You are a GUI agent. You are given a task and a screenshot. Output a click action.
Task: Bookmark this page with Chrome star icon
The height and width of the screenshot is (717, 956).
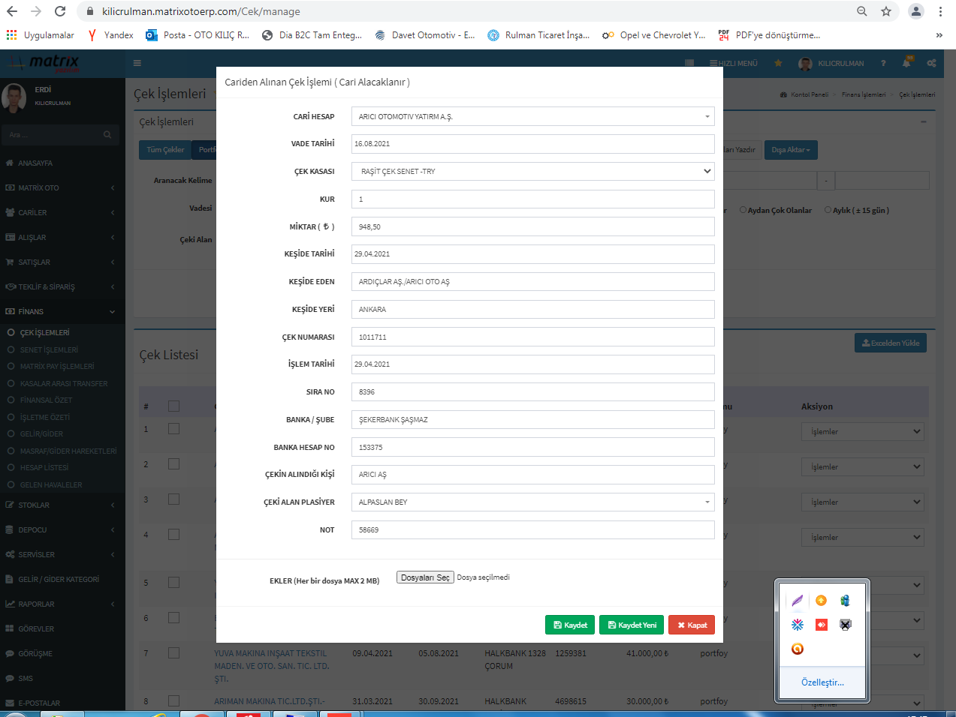886,11
